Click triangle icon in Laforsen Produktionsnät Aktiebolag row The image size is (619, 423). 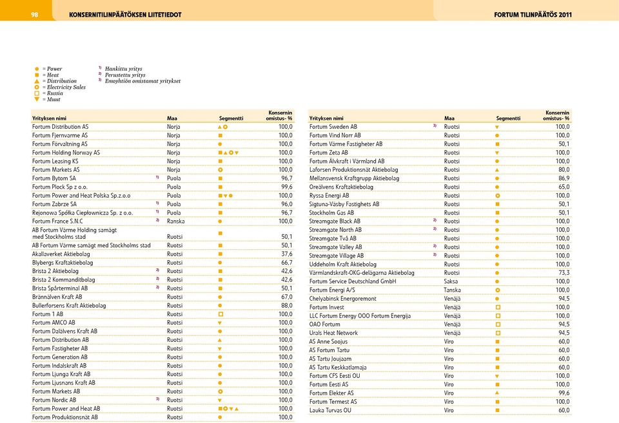pos(497,171)
